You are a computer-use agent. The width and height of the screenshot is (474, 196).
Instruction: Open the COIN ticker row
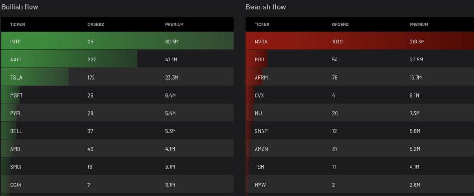(16, 185)
